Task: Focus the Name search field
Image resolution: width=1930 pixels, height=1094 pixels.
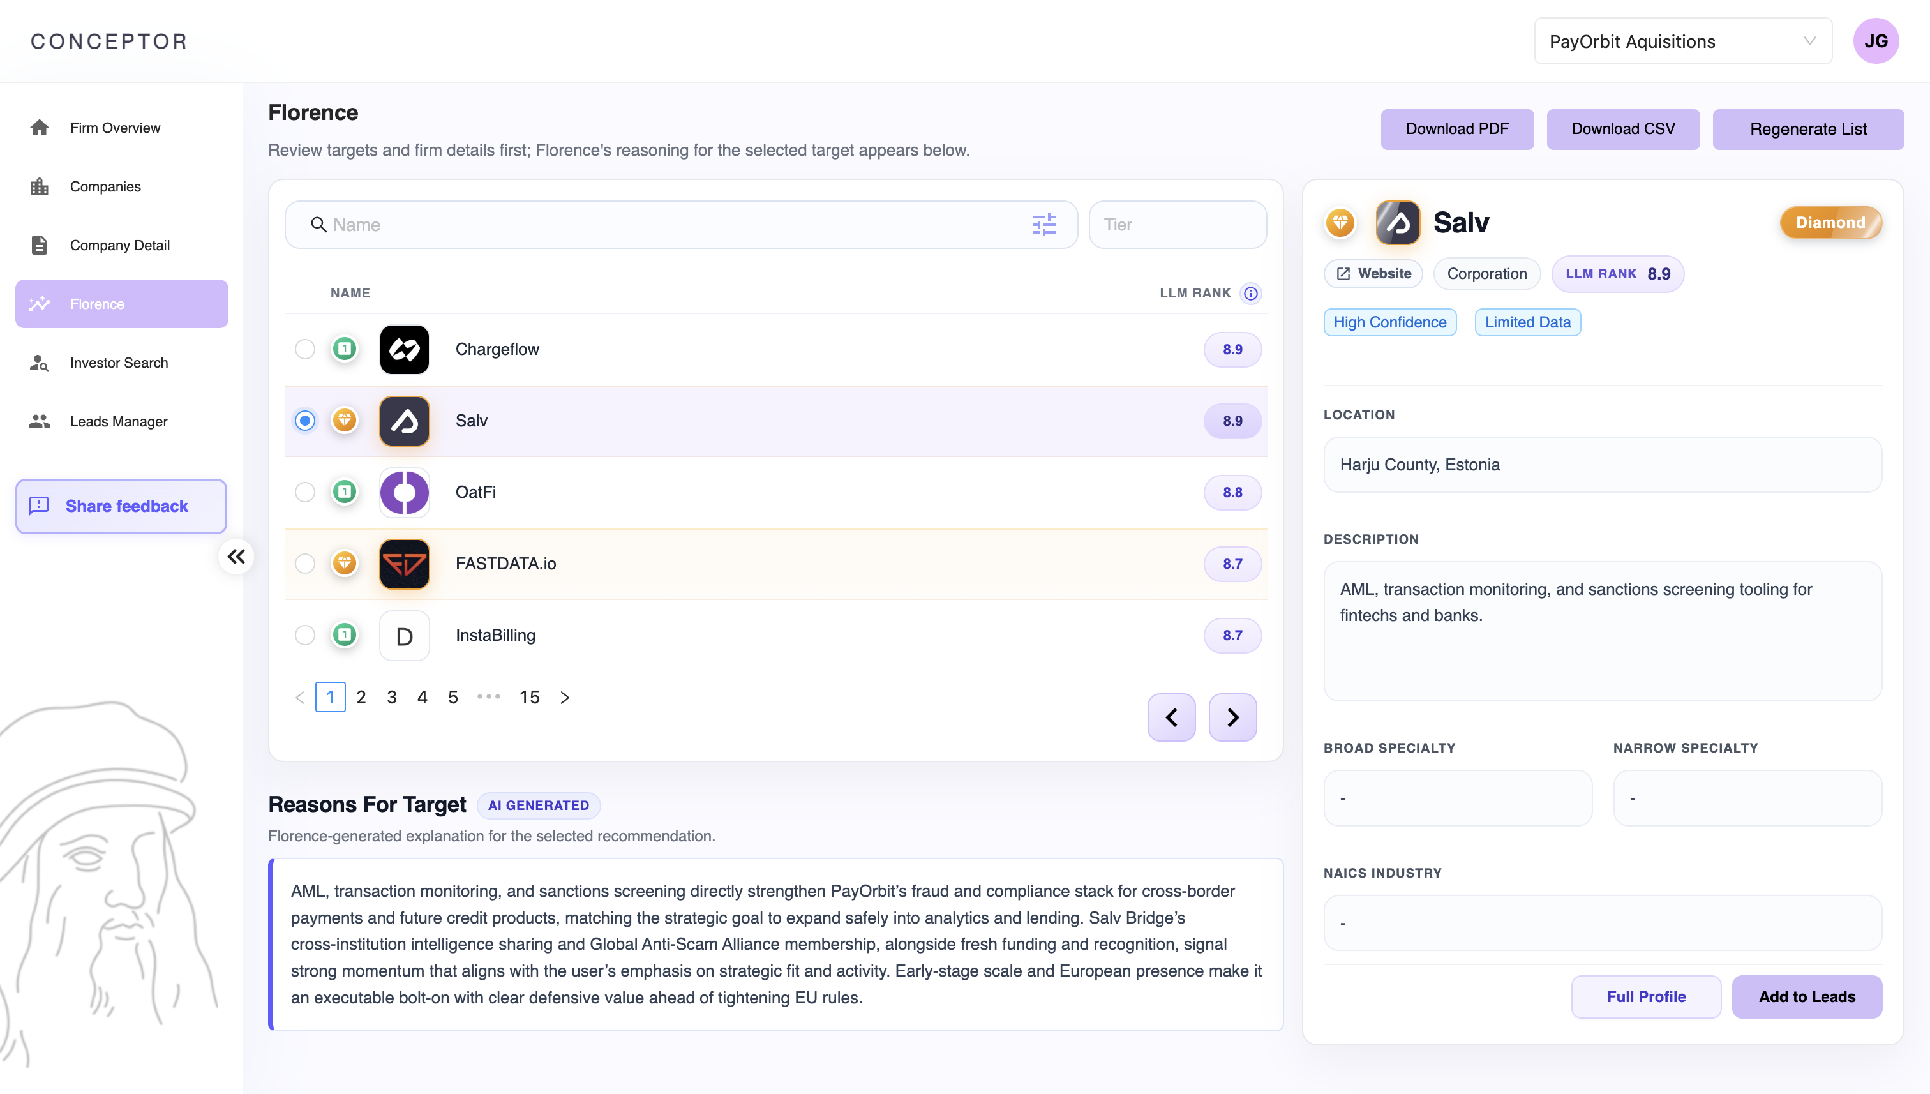Action: pos(682,225)
